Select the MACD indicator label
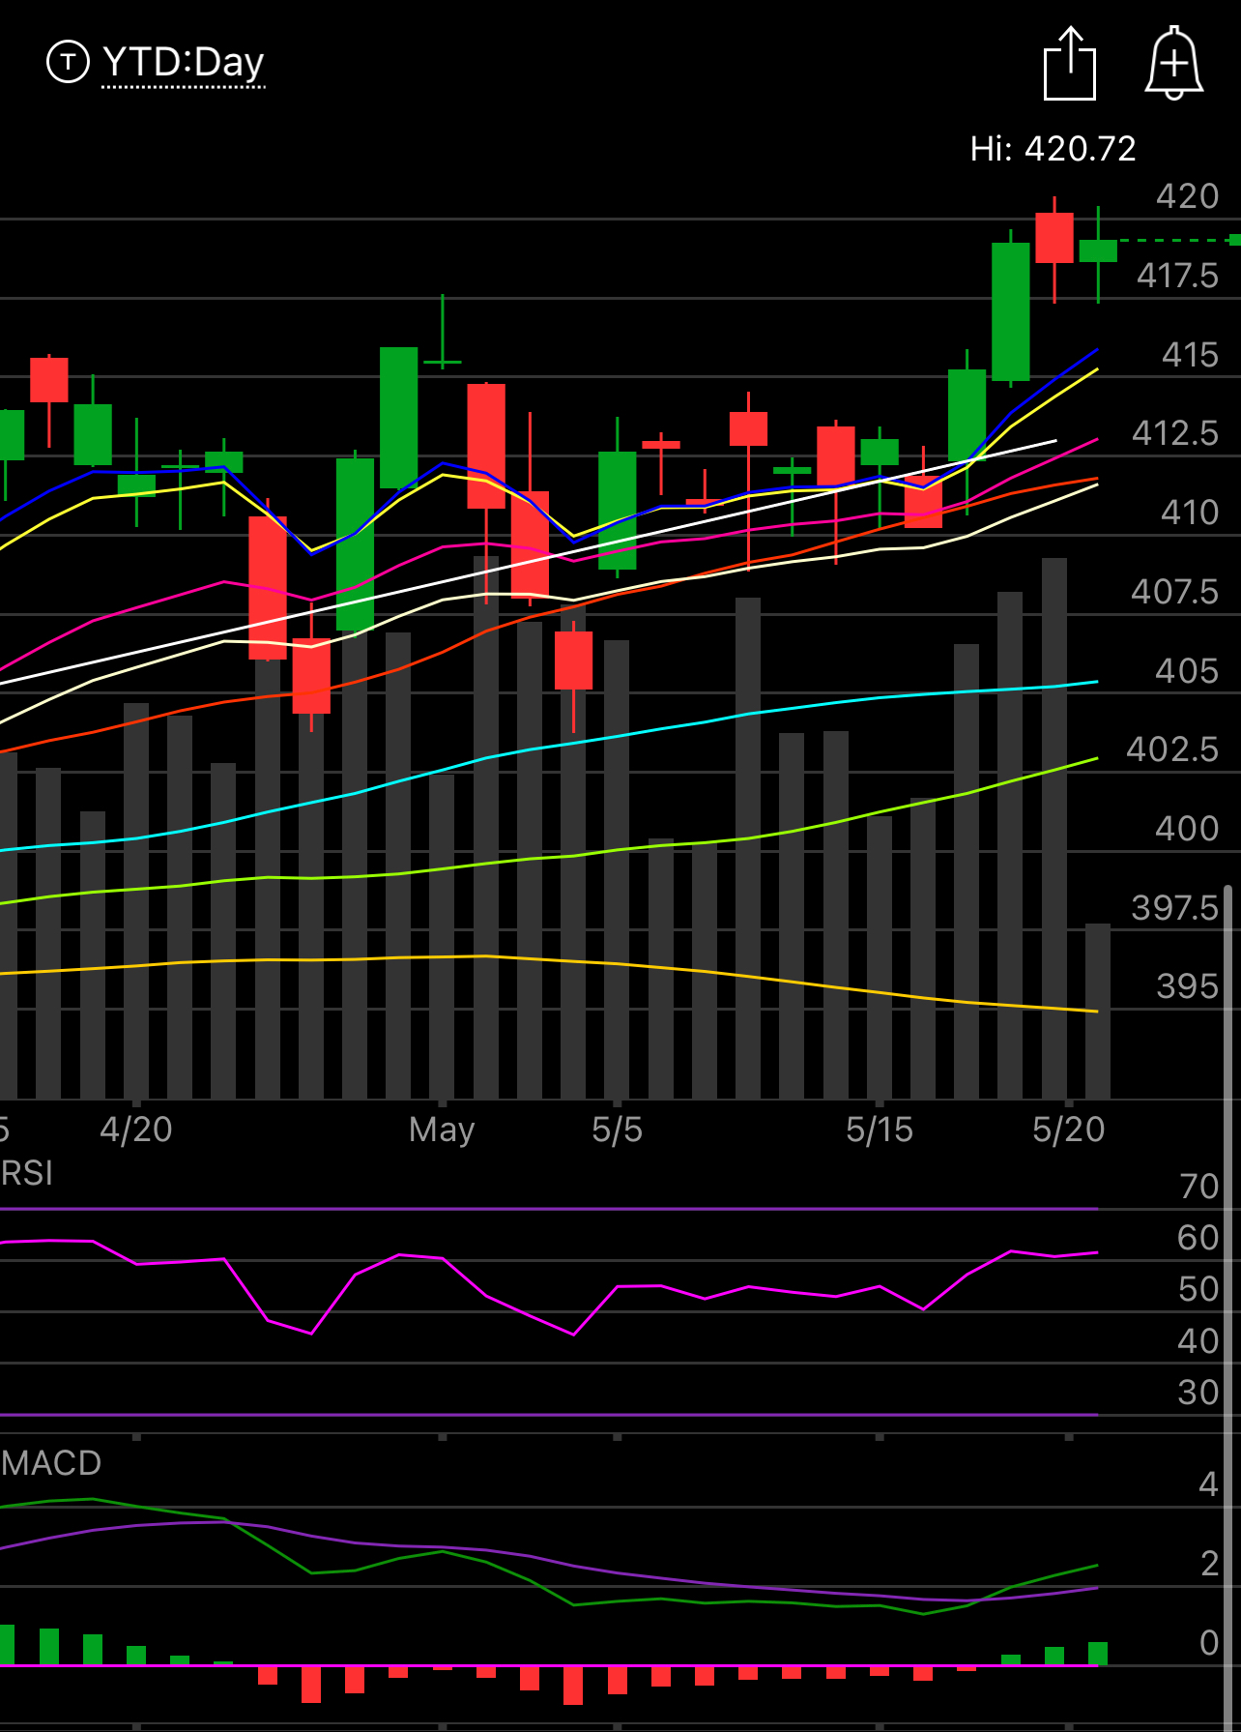This screenshot has height=1732, width=1241. 50,1463
